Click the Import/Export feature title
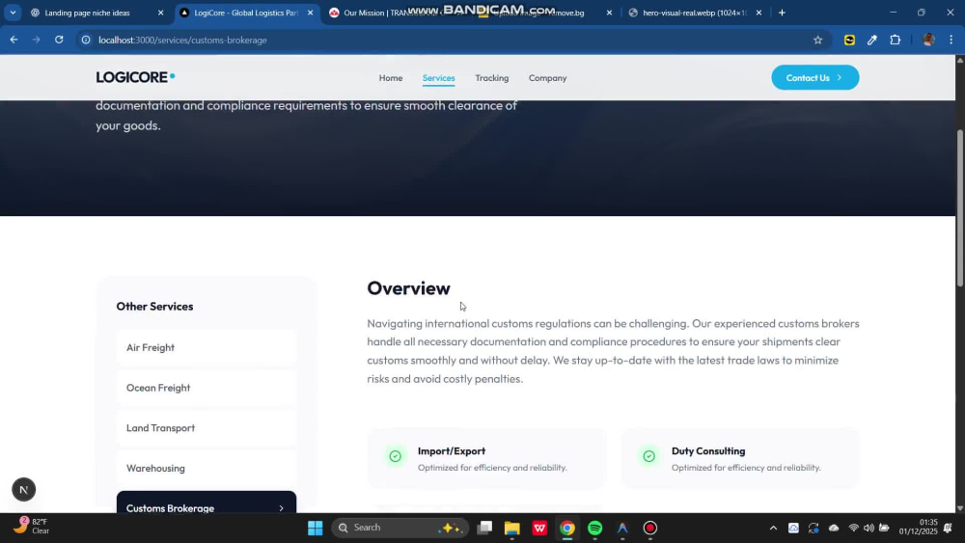This screenshot has width=965, height=543. pos(451,450)
